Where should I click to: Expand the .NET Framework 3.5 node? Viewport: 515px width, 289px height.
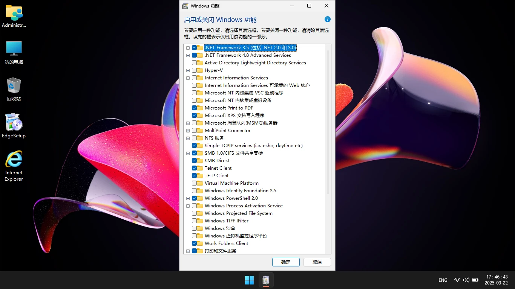188,48
